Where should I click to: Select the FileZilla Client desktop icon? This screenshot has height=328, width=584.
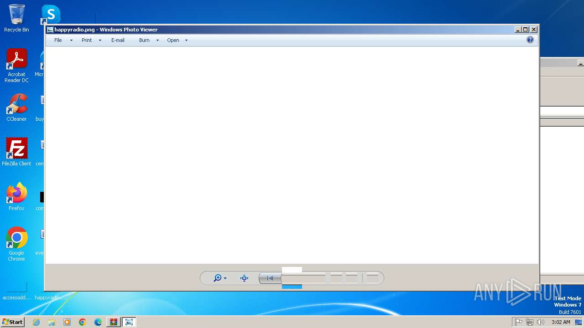16,152
